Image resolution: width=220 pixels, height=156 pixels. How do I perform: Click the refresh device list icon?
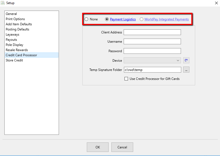pos(186,60)
